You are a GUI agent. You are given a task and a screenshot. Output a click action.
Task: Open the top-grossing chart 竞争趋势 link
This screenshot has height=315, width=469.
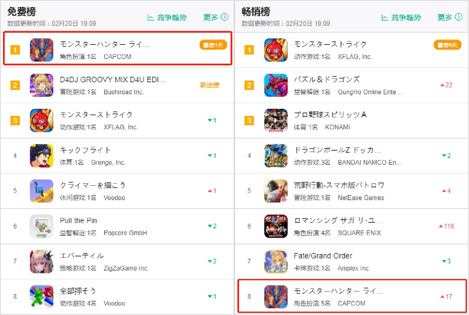401,18
